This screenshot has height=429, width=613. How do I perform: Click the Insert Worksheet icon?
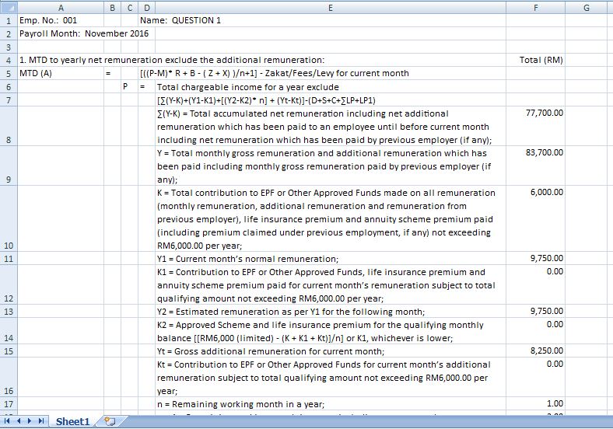[x=110, y=421]
